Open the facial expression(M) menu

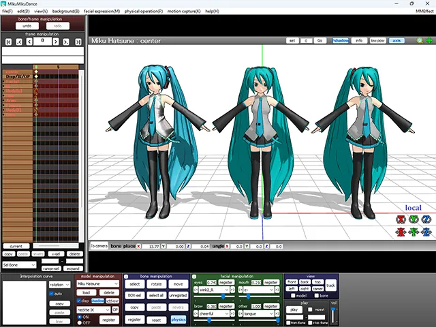[102, 11]
